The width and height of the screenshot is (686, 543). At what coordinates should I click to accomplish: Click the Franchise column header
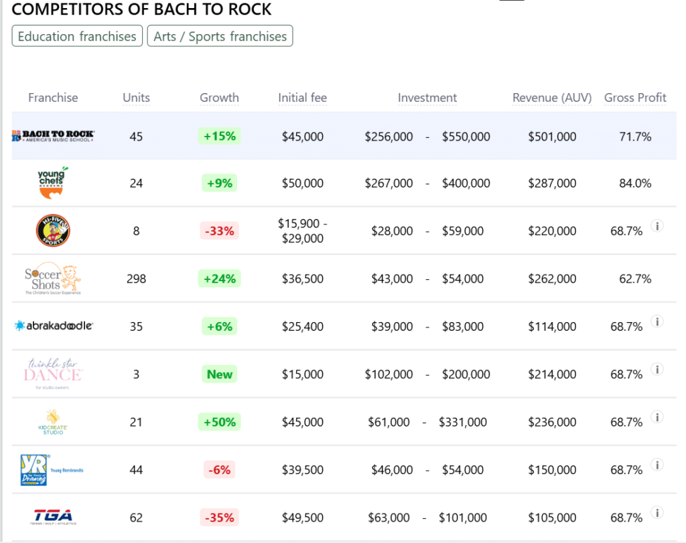pos(53,98)
